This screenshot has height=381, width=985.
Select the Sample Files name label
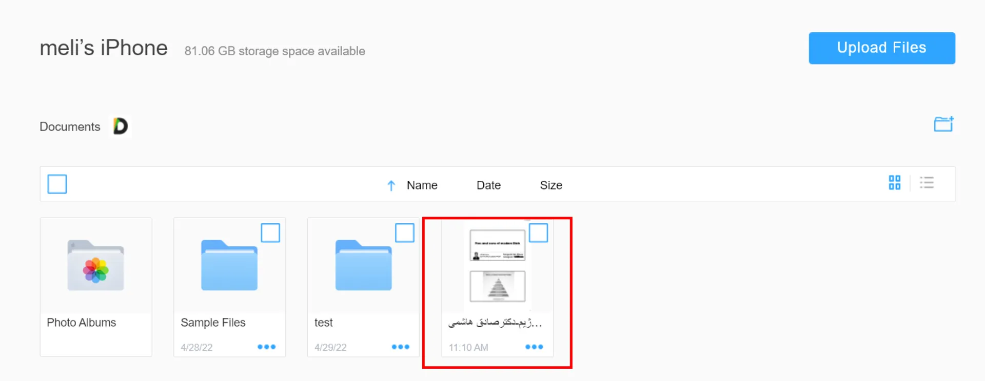[x=213, y=323]
